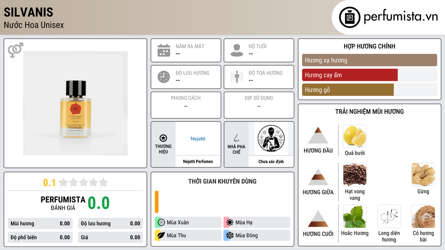Click the Chưa xác định perfumer label
Screen dimensions: 445x250
[271, 161]
